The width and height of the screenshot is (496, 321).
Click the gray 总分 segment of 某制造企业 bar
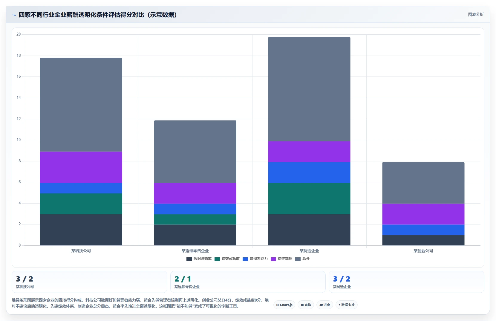point(309,89)
